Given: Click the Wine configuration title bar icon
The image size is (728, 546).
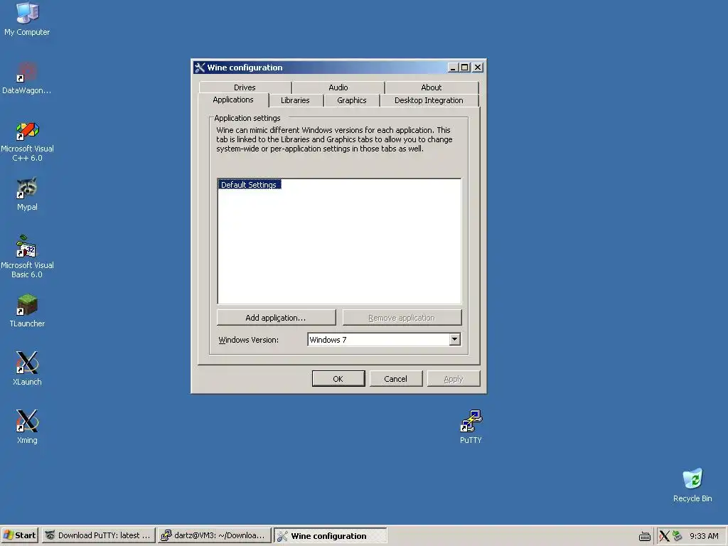Looking at the screenshot, I should (200, 68).
